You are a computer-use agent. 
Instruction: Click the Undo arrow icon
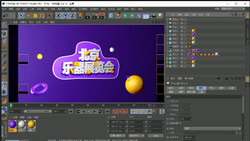[x=5, y=16]
